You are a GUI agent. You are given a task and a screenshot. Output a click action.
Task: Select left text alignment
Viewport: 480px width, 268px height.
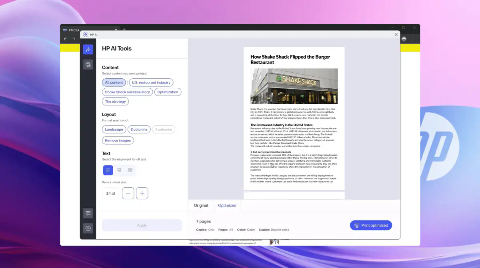[x=108, y=170]
